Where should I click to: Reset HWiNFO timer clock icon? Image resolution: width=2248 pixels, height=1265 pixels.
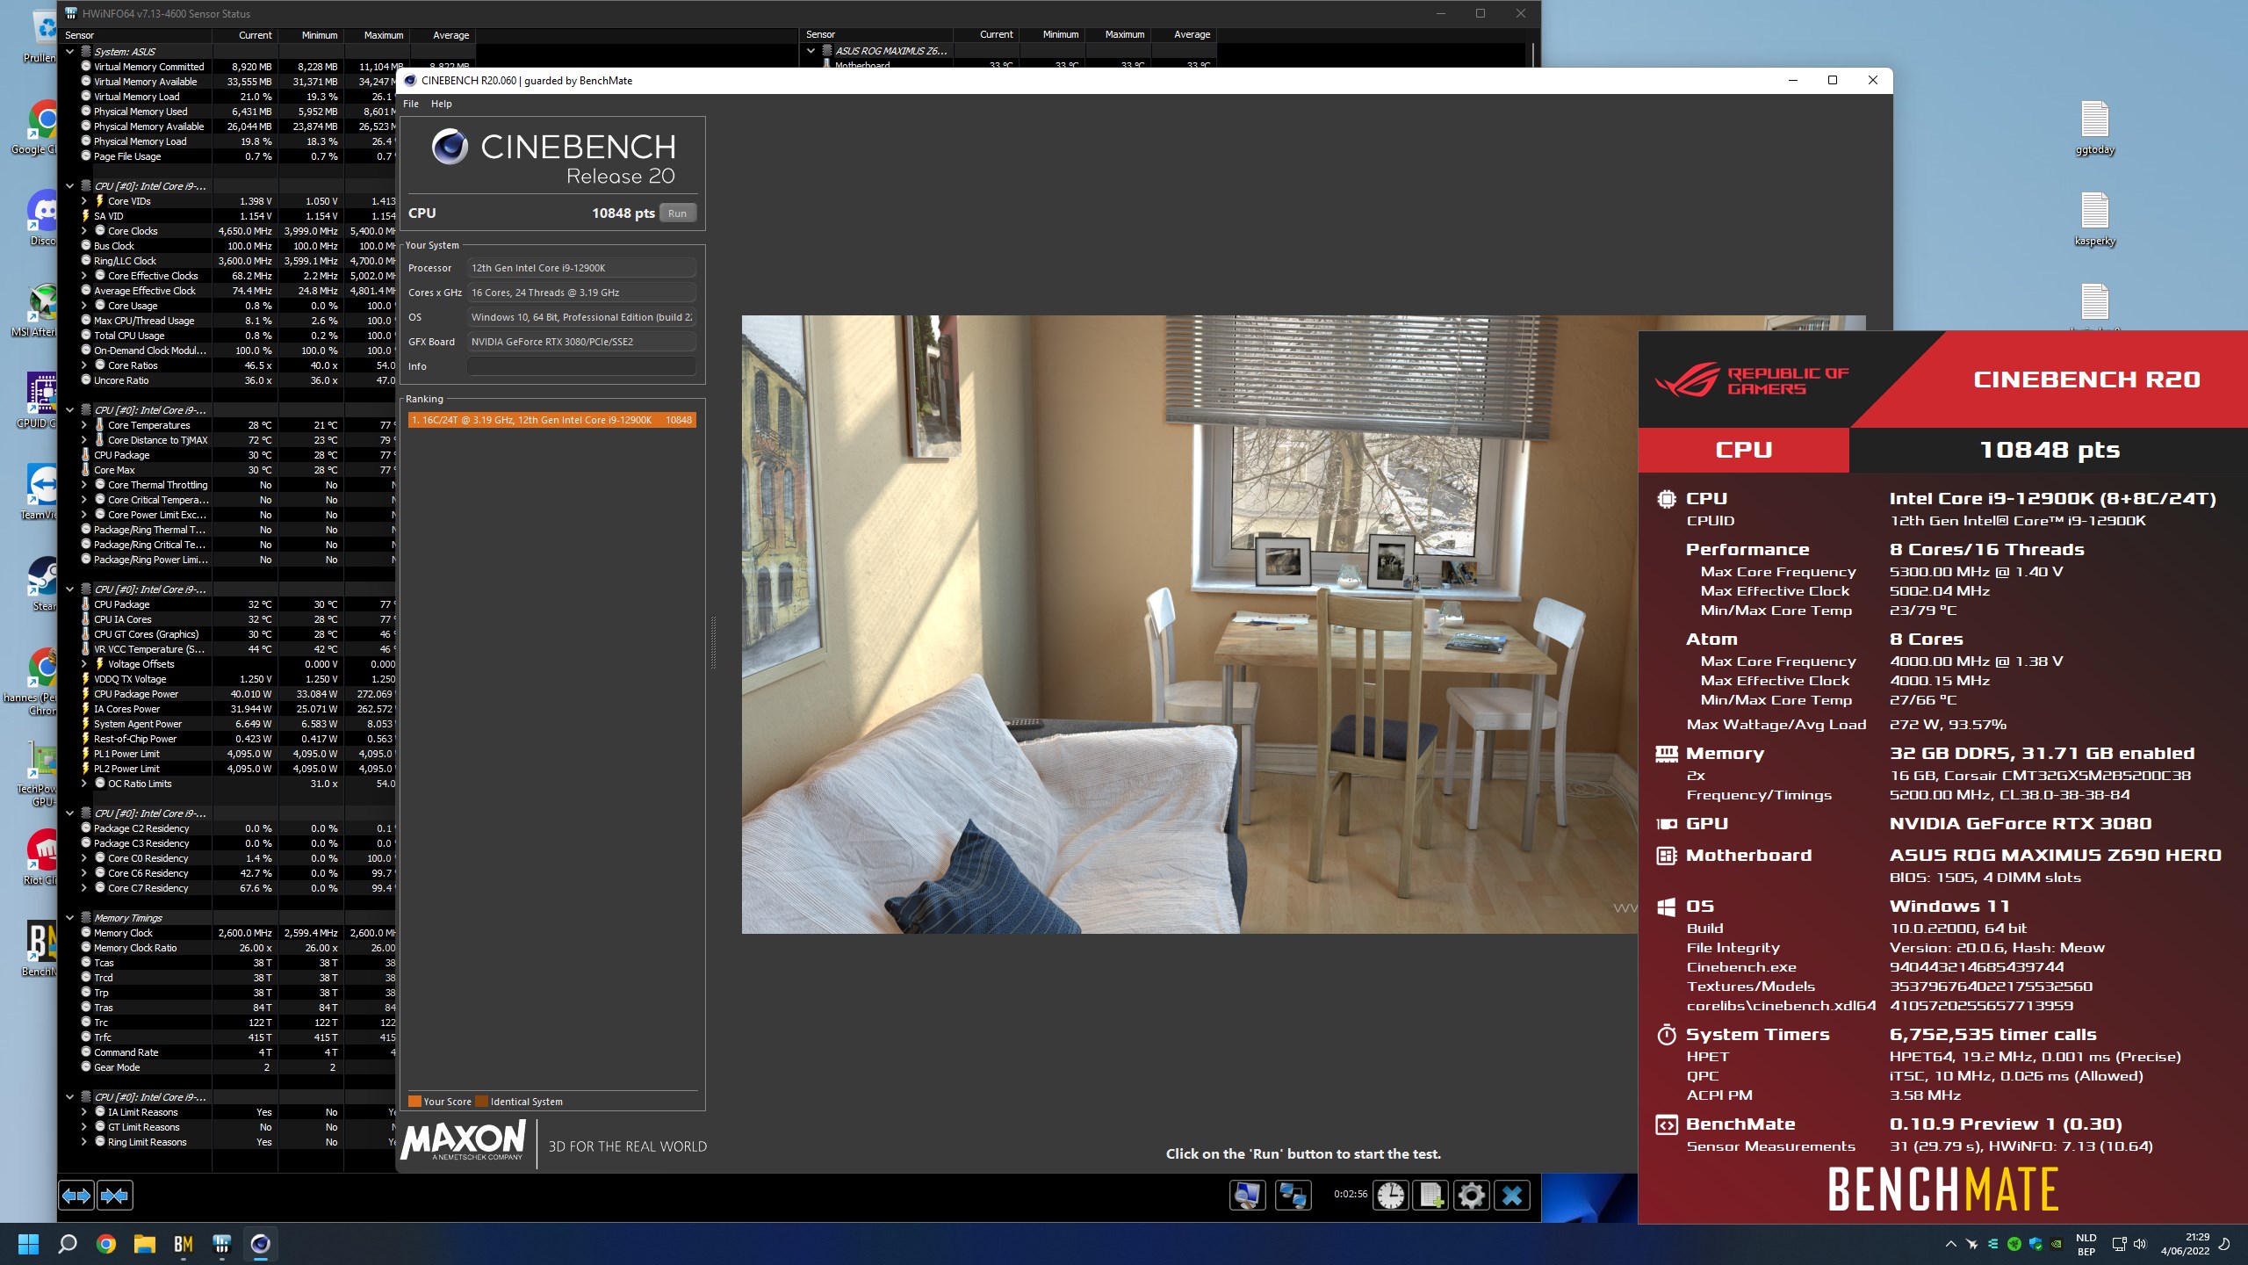[1391, 1195]
